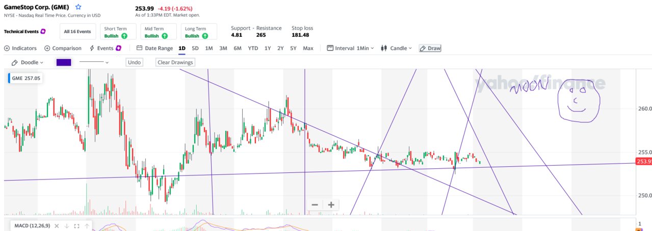Screen dimensions: 652x231
Task: Click the Stop loss value 181.48
Action: pos(300,35)
